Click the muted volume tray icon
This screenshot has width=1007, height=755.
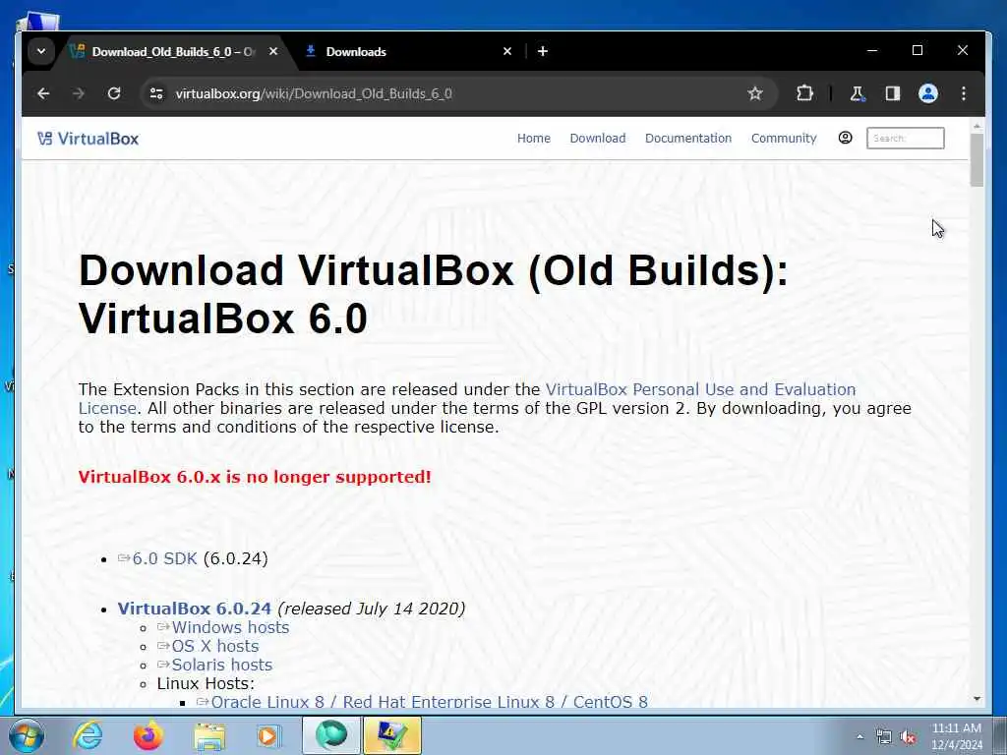click(908, 737)
